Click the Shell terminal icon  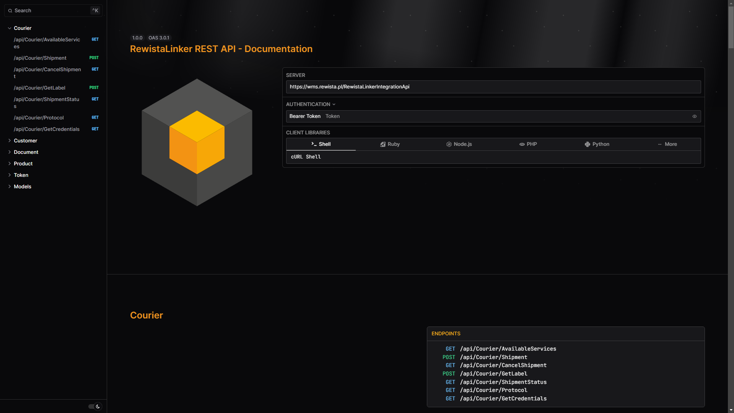pyautogui.click(x=314, y=144)
